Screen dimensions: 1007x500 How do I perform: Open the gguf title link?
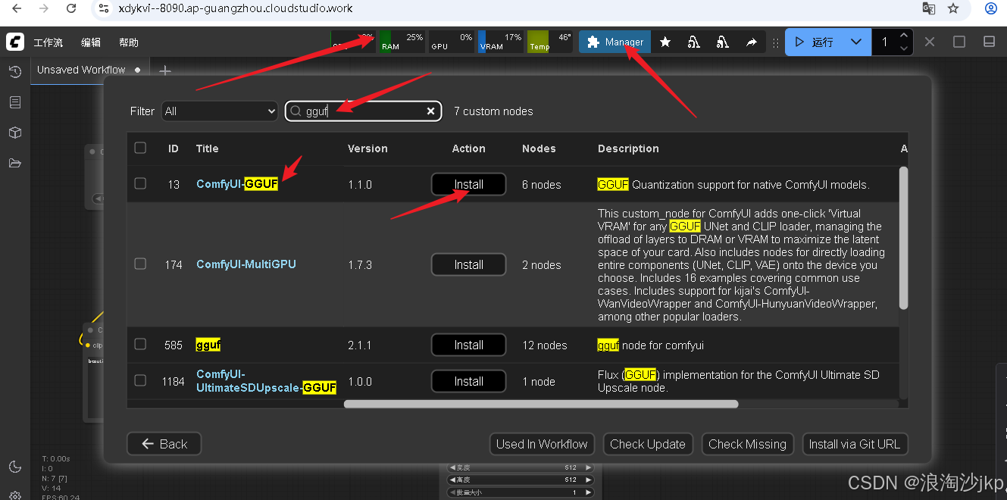208,345
